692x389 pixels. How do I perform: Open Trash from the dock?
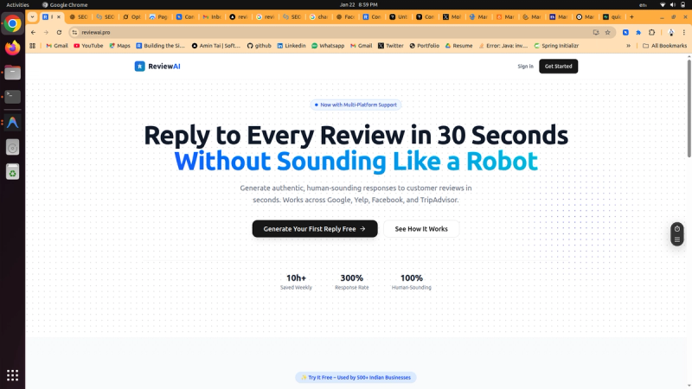point(12,171)
